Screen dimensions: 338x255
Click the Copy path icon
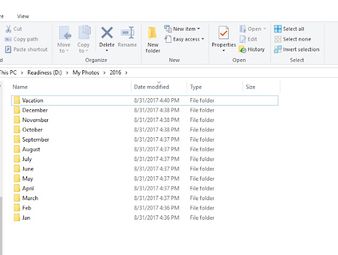[8, 39]
